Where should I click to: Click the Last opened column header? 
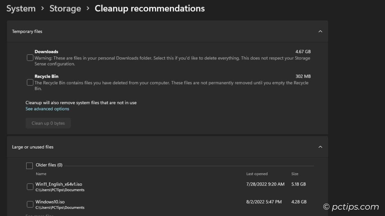(x=257, y=174)
